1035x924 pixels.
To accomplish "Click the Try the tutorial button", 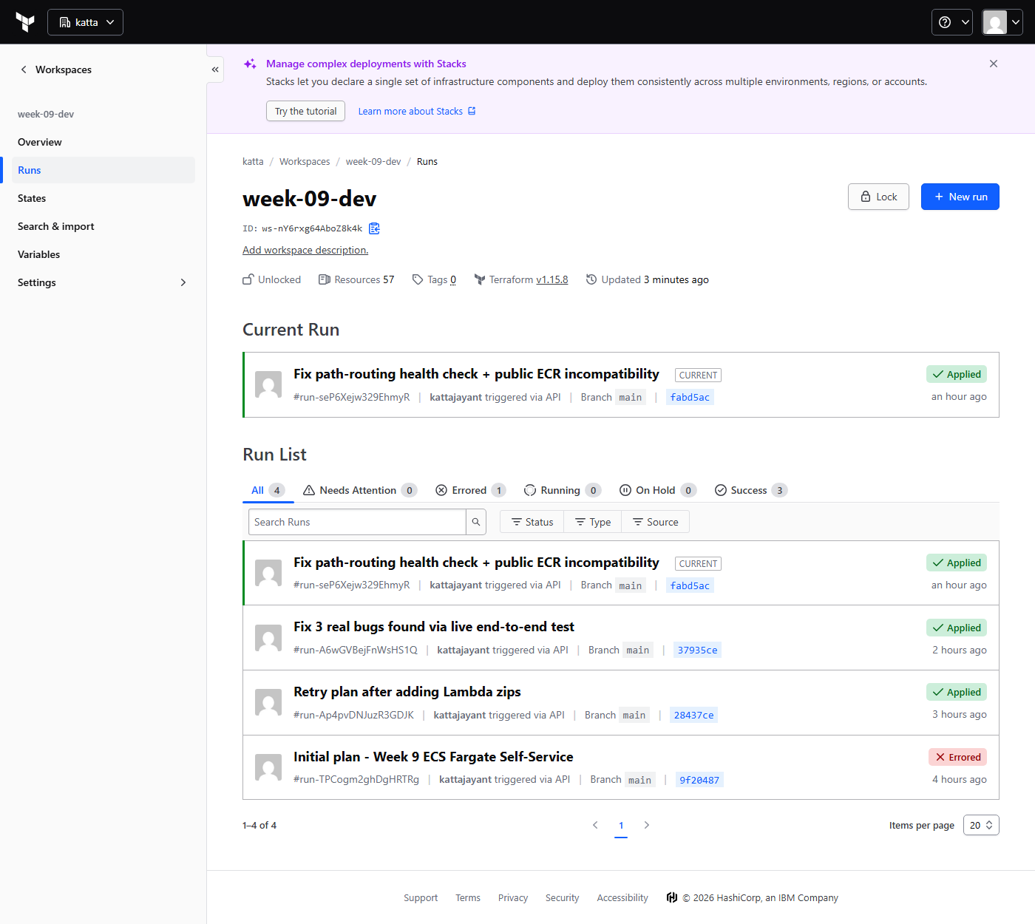I will pyautogui.click(x=305, y=111).
